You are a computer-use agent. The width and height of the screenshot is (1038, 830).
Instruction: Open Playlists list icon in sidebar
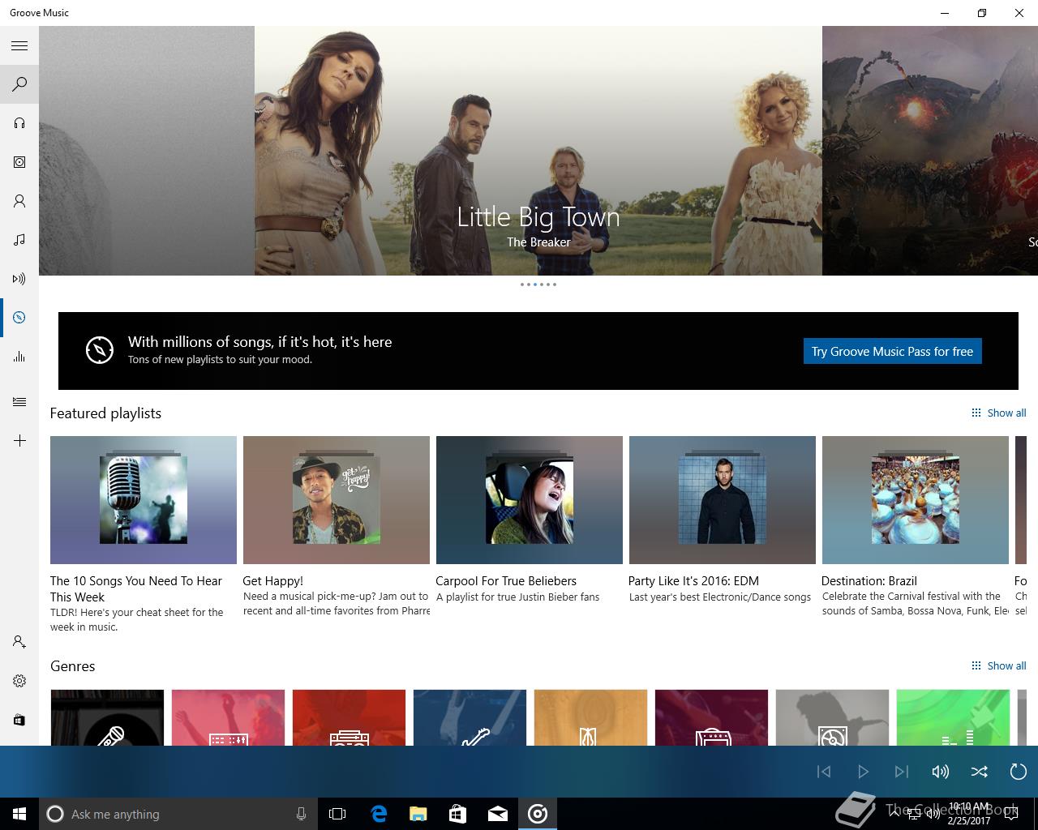click(19, 402)
